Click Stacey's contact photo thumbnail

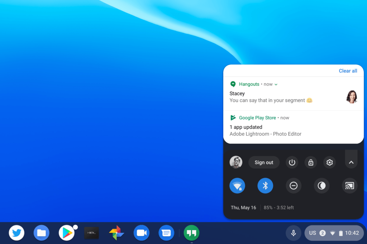point(352,97)
